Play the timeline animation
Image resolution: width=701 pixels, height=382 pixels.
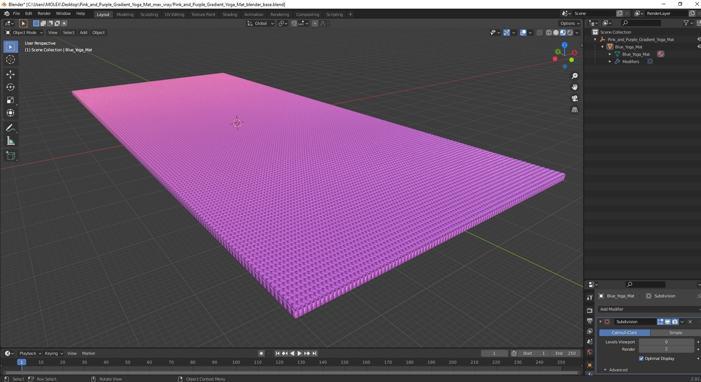[x=299, y=354]
